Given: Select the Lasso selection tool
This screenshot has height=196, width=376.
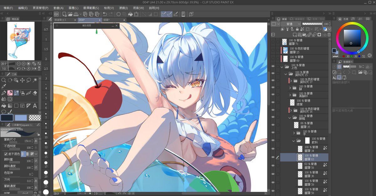Looking at the screenshot, I should click(x=29, y=80).
